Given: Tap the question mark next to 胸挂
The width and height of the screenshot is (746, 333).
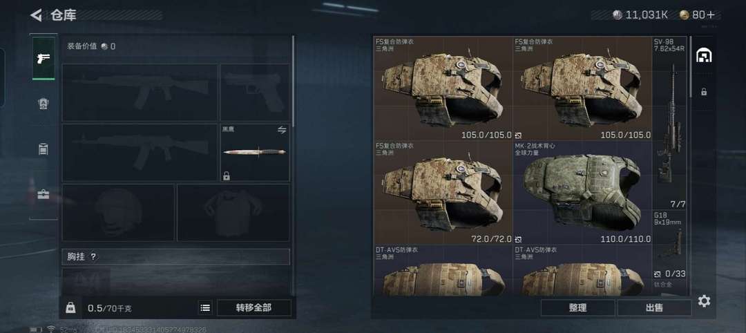Looking at the screenshot, I should [x=93, y=257].
